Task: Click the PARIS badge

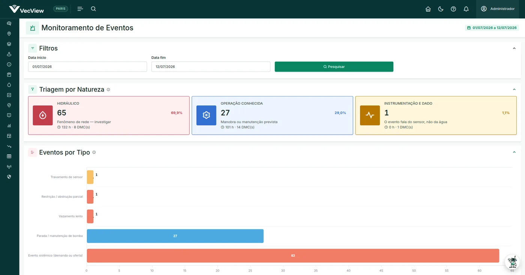Action: 61,9
